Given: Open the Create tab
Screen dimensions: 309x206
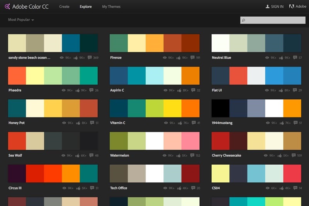Looking at the screenshot, I should click(x=64, y=7).
